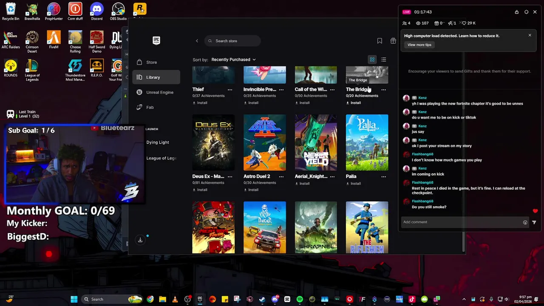Send comment with arrow icon
Screen dimensions: 544x306
click(534, 222)
